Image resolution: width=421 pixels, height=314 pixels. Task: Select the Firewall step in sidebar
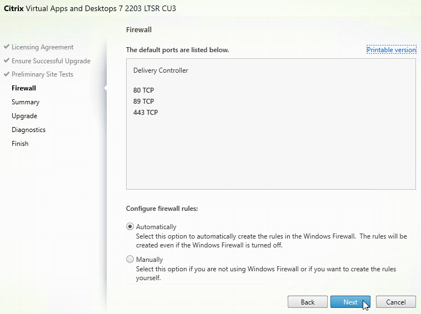click(x=24, y=88)
